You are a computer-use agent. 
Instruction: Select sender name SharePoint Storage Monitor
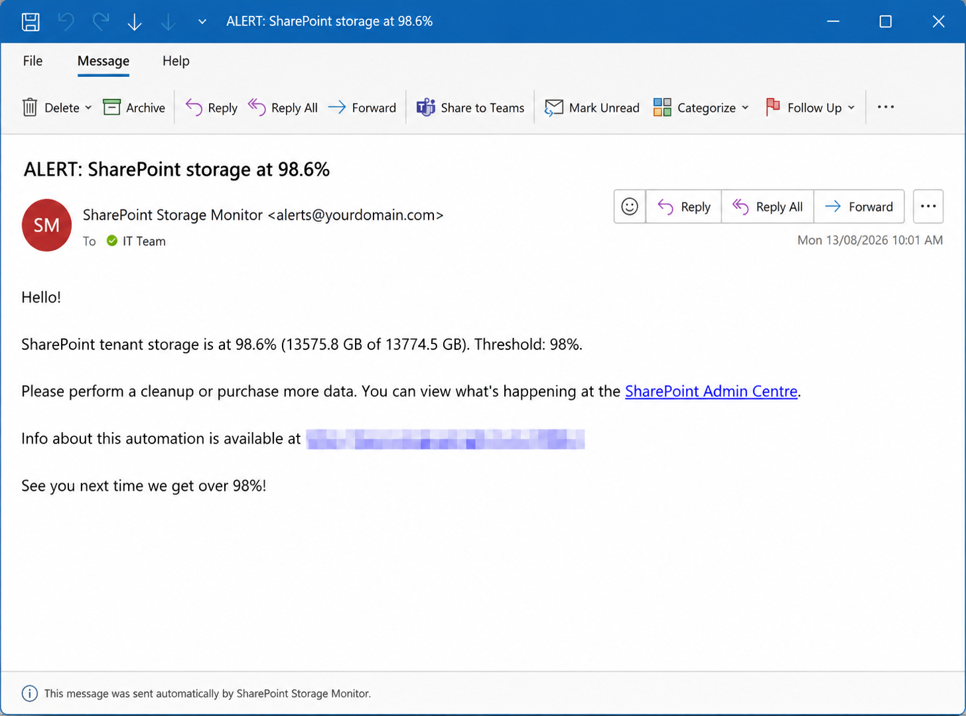tap(172, 215)
